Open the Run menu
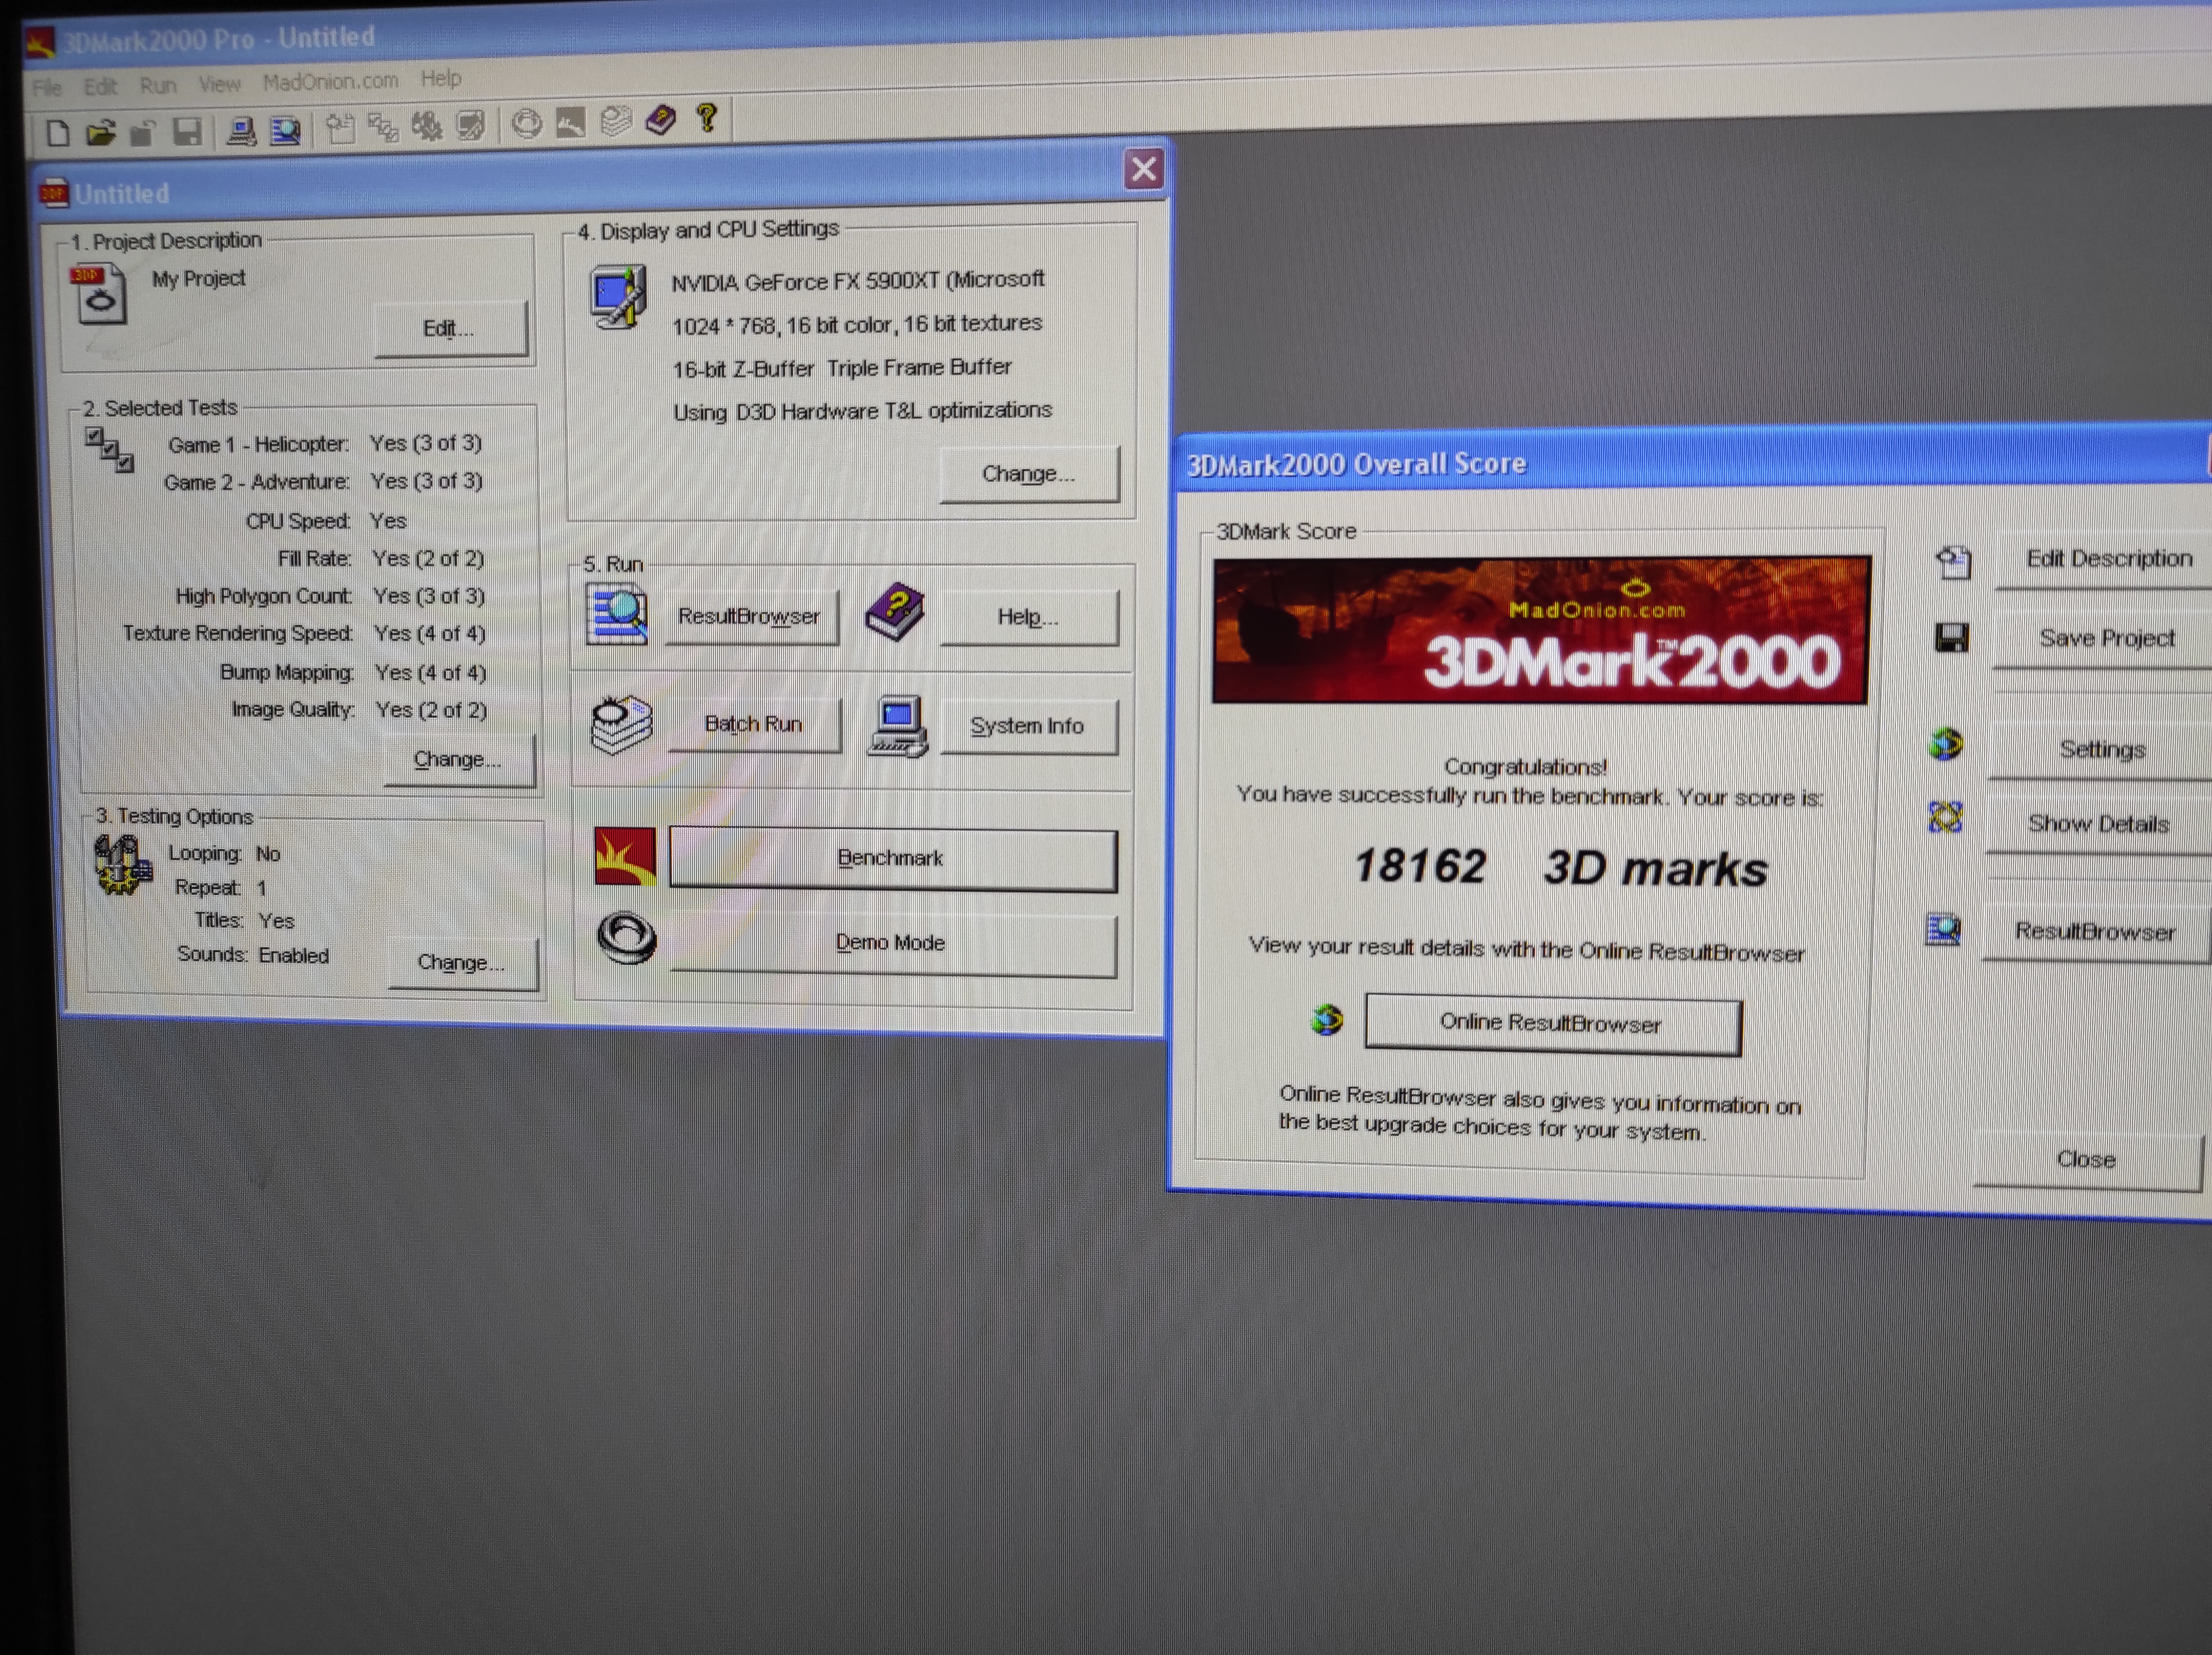 [157, 86]
